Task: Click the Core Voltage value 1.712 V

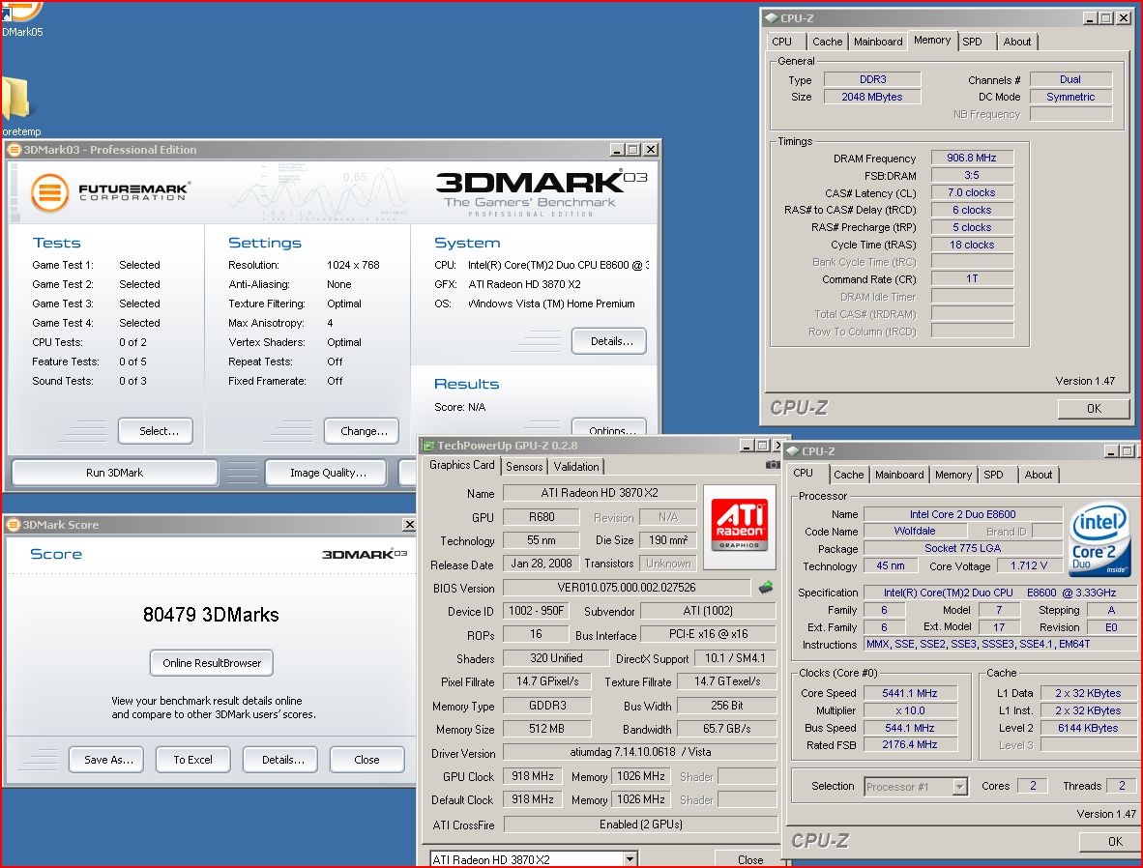Action: click(1029, 565)
